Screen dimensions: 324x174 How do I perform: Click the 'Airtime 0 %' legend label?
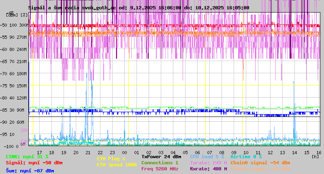246,157
